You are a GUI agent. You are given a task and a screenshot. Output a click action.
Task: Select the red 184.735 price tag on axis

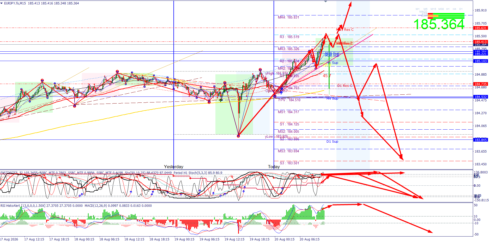[480, 84]
